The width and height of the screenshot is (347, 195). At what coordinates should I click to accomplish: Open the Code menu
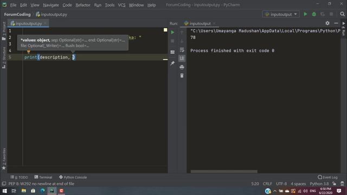(67, 5)
